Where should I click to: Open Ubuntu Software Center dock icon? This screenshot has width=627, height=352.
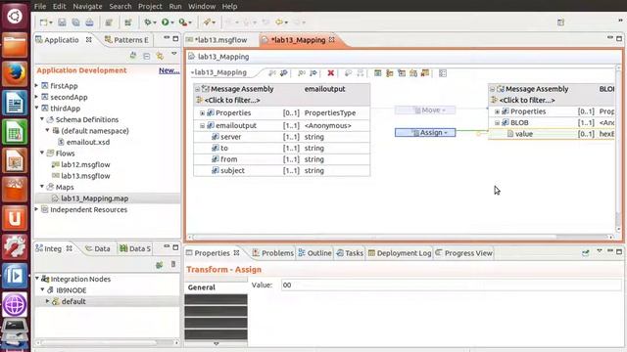coord(15,189)
